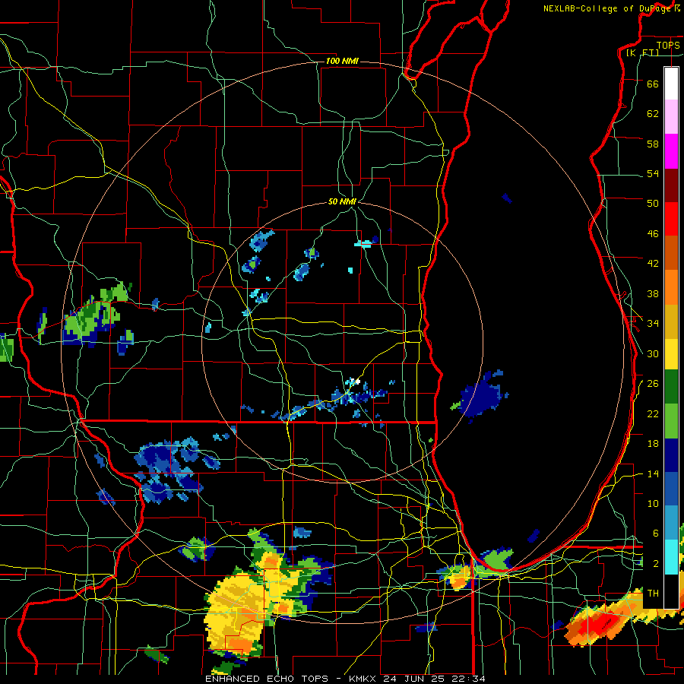Select the maroon legend color swatch
The width and height of the screenshot is (684, 684).
(671, 185)
